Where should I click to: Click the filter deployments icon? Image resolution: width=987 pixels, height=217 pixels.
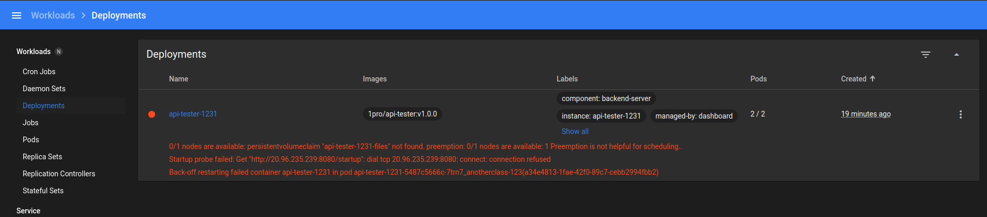click(926, 55)
